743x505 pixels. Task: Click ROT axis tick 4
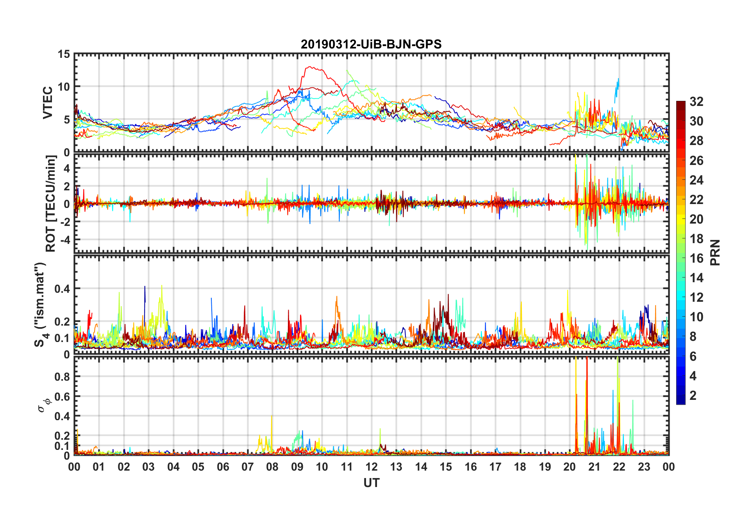67,168
